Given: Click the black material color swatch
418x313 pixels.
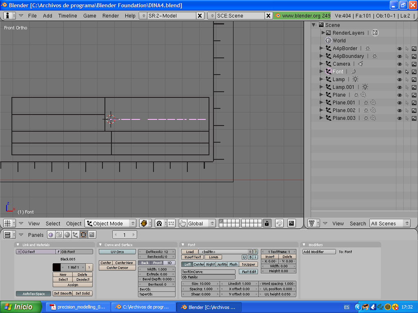Looking at the screenshot, I should click(56, 267).
